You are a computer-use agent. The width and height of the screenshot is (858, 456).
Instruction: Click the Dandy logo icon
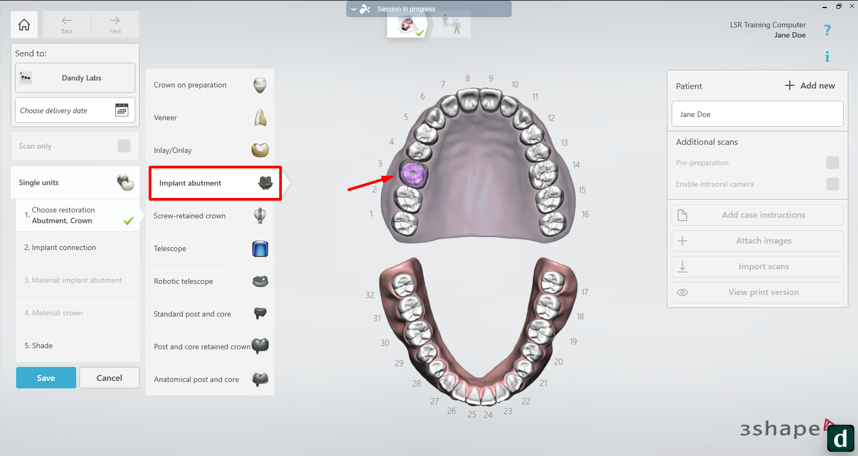click(x=840, y=438)
